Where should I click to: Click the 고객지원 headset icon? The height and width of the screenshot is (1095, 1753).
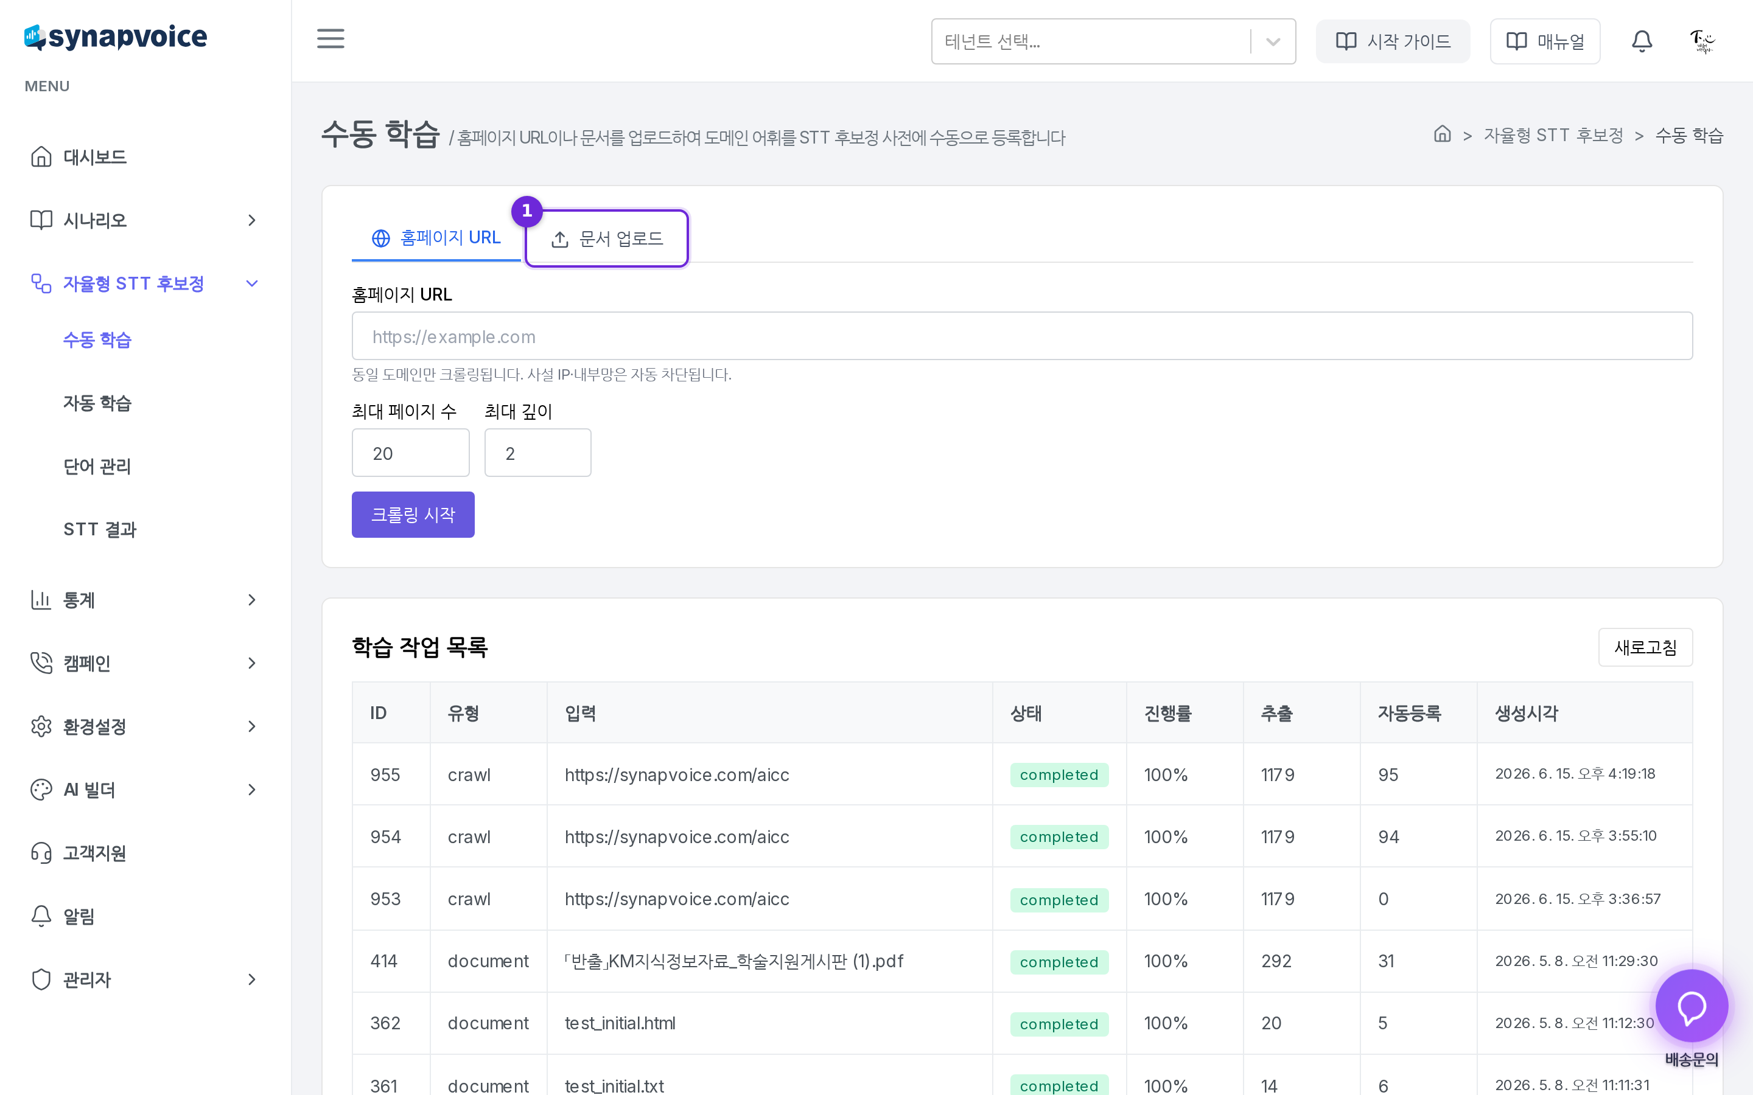[41, 852]
